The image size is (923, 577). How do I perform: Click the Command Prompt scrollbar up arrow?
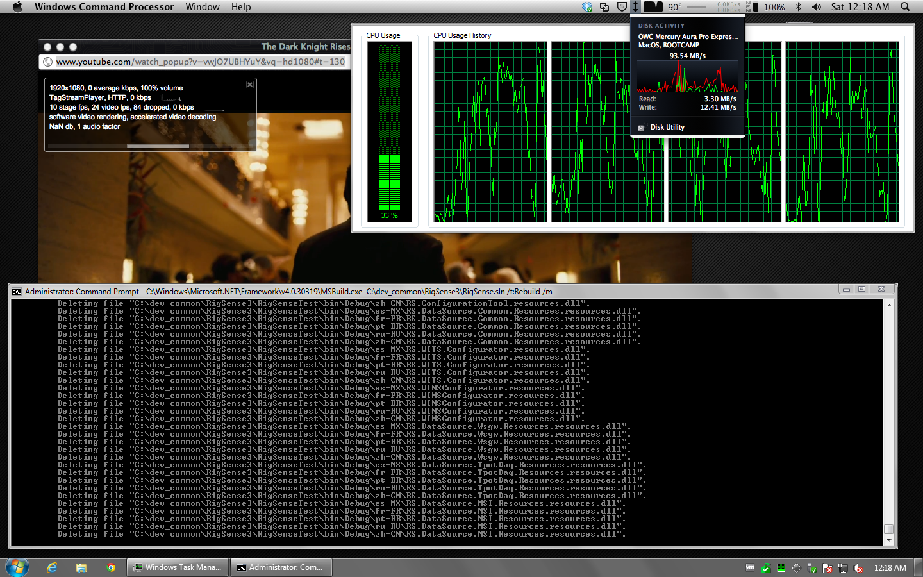pos(888,305)
